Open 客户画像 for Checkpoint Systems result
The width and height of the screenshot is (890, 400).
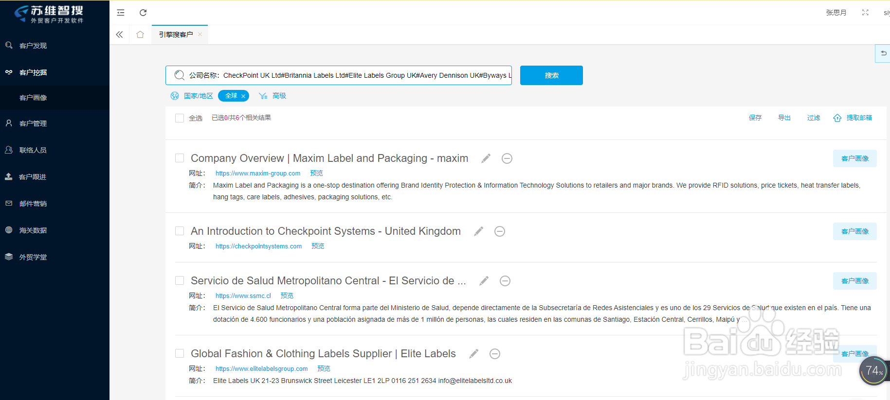click(855, 231)
